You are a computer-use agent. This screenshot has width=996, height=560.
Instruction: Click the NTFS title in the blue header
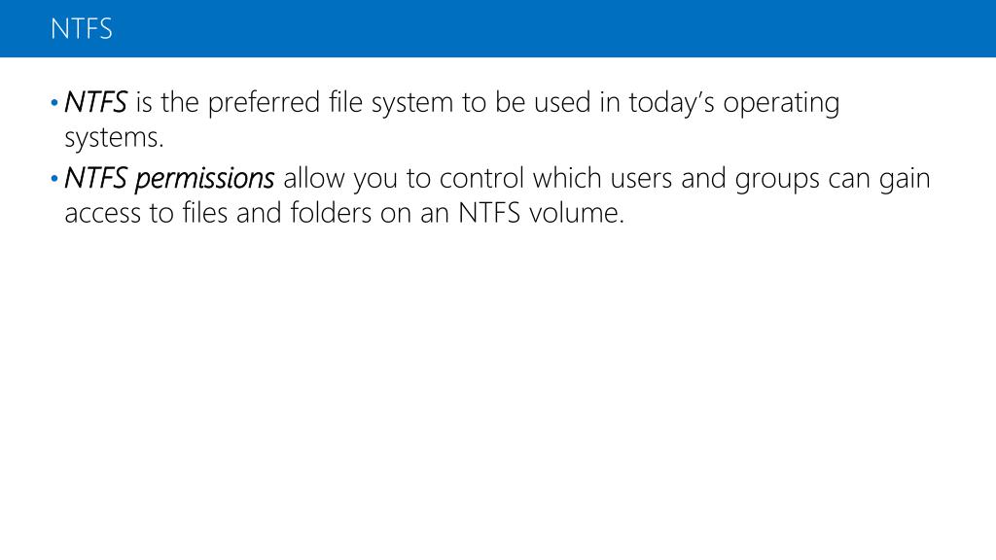click(82, 29)
